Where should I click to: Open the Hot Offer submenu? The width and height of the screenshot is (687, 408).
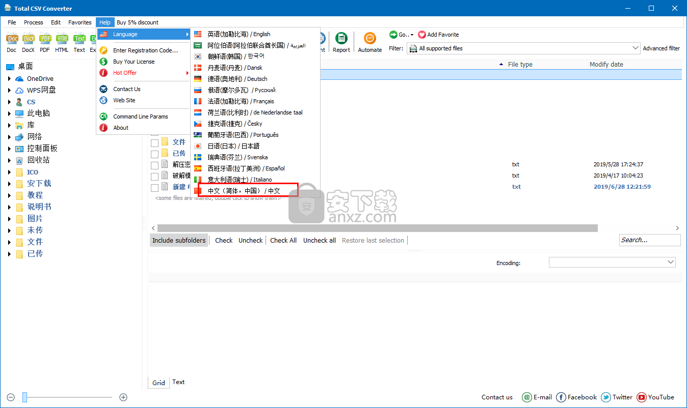click(x=143, y=73)
